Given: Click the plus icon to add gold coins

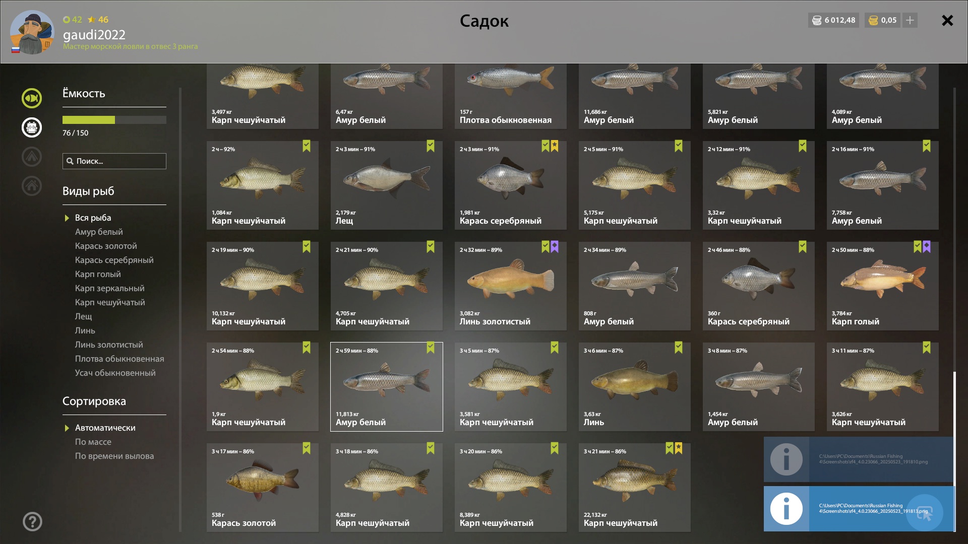Looking at the screenshot, I should (910, 20).
